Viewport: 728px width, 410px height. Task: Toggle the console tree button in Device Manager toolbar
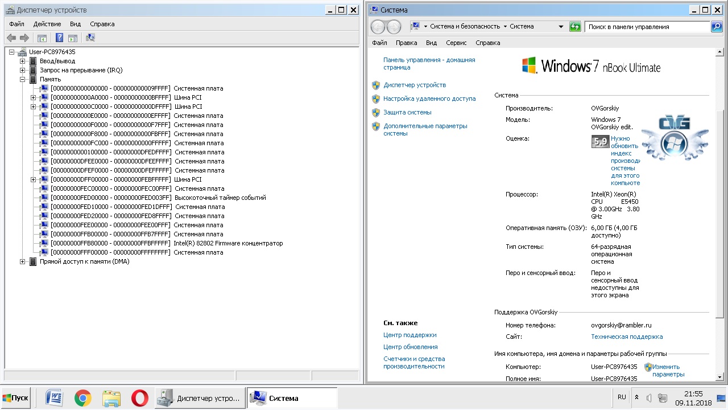(42, 38)
